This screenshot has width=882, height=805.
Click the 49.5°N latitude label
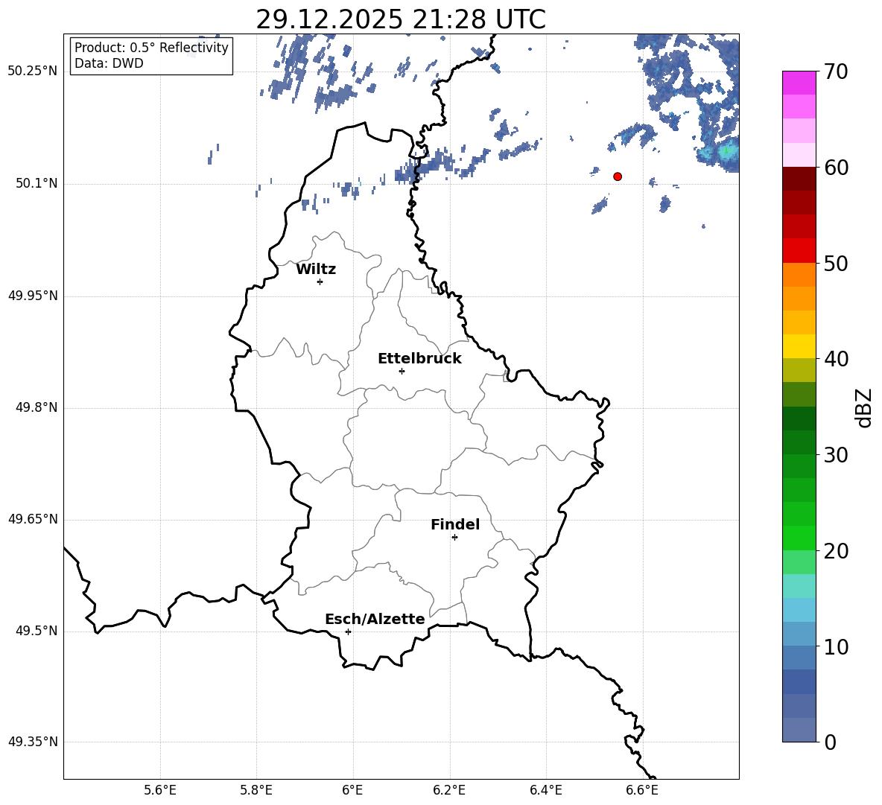point(36,631)
